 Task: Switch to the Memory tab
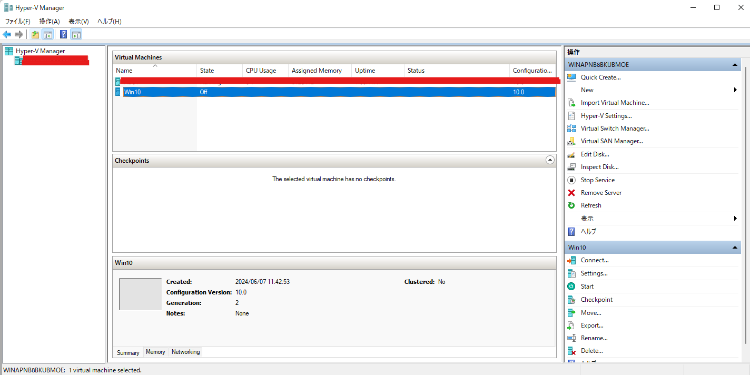pos(155,352)
